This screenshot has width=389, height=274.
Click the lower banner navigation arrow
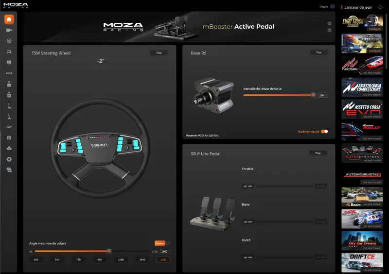pos(330,30)
